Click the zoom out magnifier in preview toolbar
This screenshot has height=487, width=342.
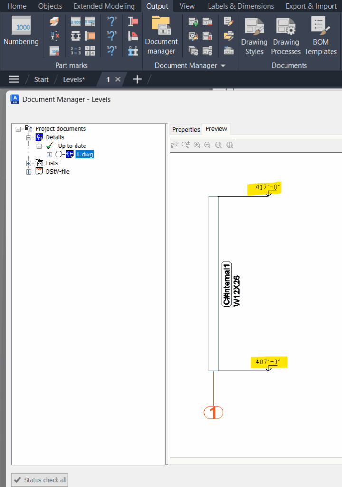tap(207, 145)
